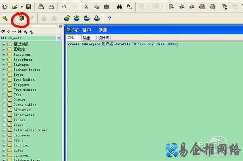This screenshot has height=161, width=243.
Task: Expand the Users node
Action: pyautogui.click(x=4, y=140)
